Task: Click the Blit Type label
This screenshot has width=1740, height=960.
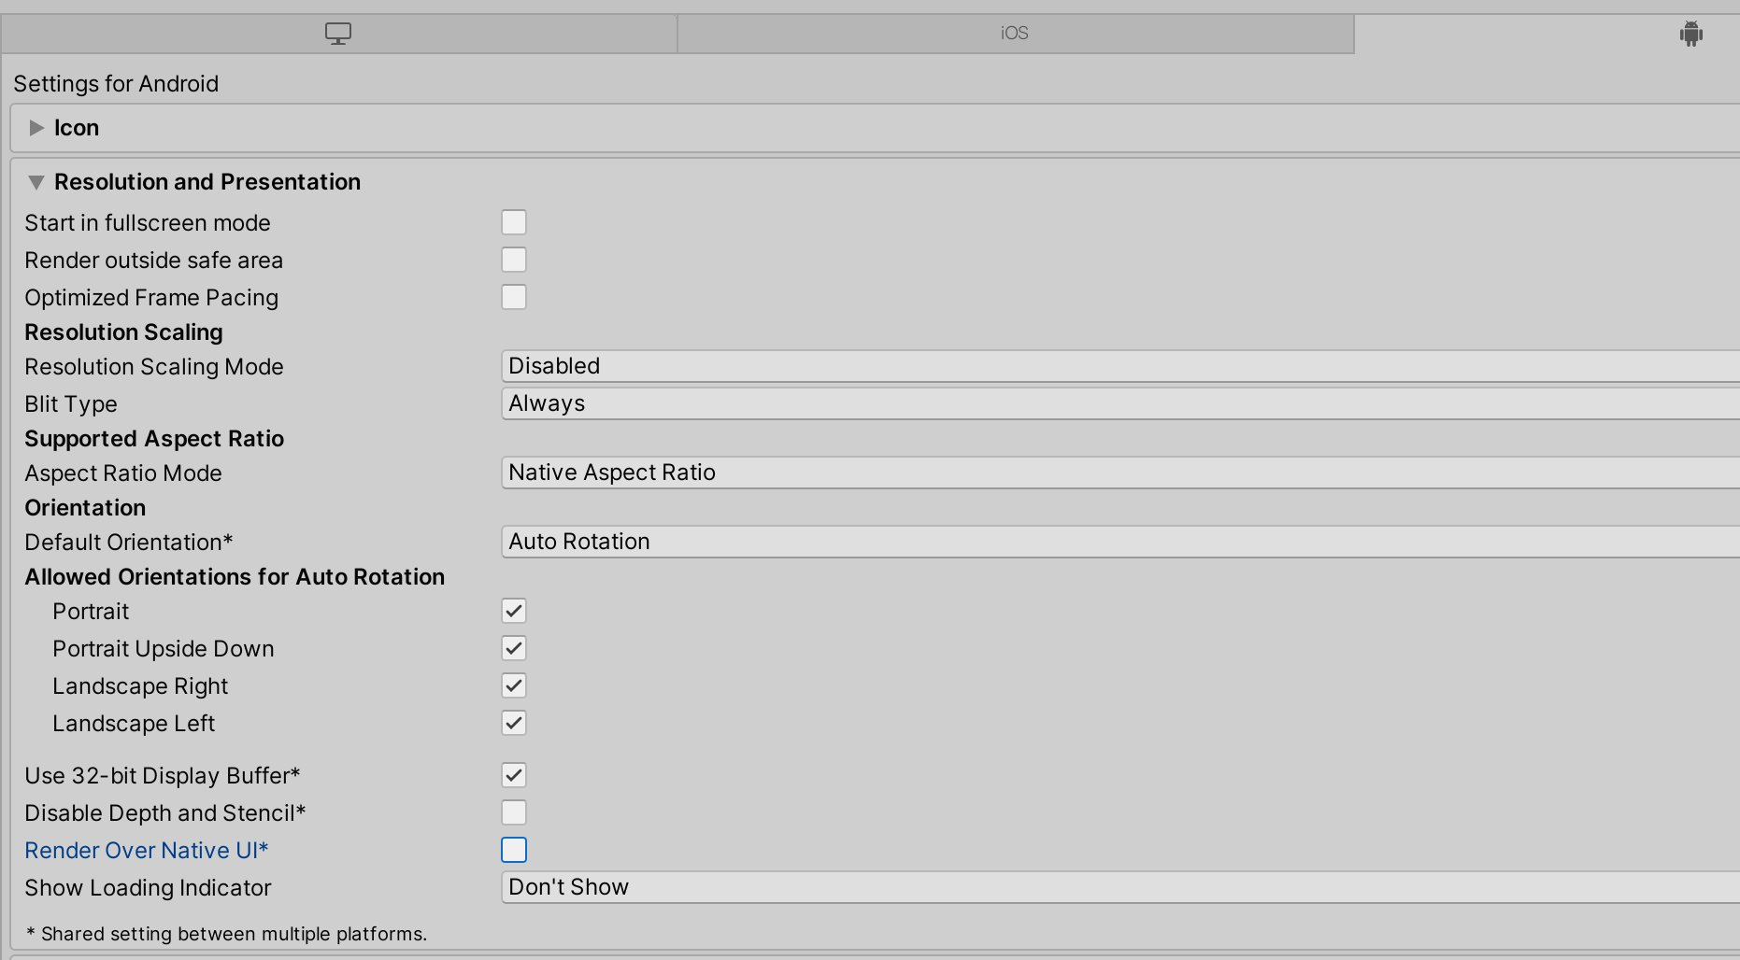Action: pos(71,404)
